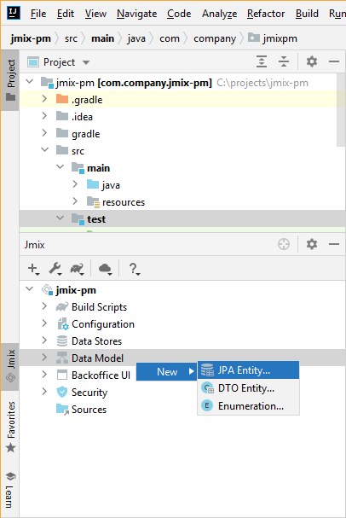Open the Navigate menu
The width and height of the screenshot is (346, 518).
[137, 14]
